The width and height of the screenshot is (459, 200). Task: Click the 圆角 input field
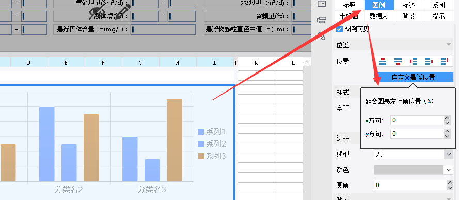410,185
